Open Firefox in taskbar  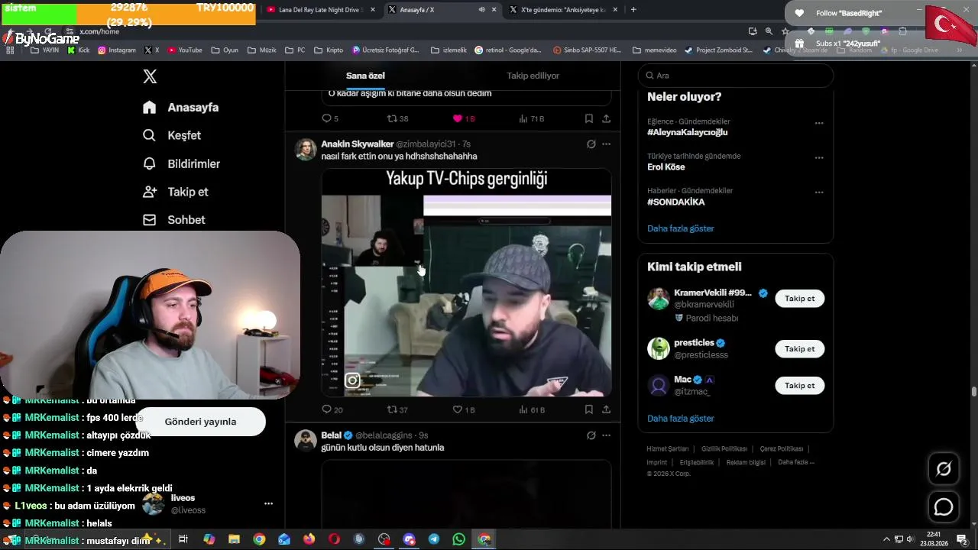coord(309,539)
